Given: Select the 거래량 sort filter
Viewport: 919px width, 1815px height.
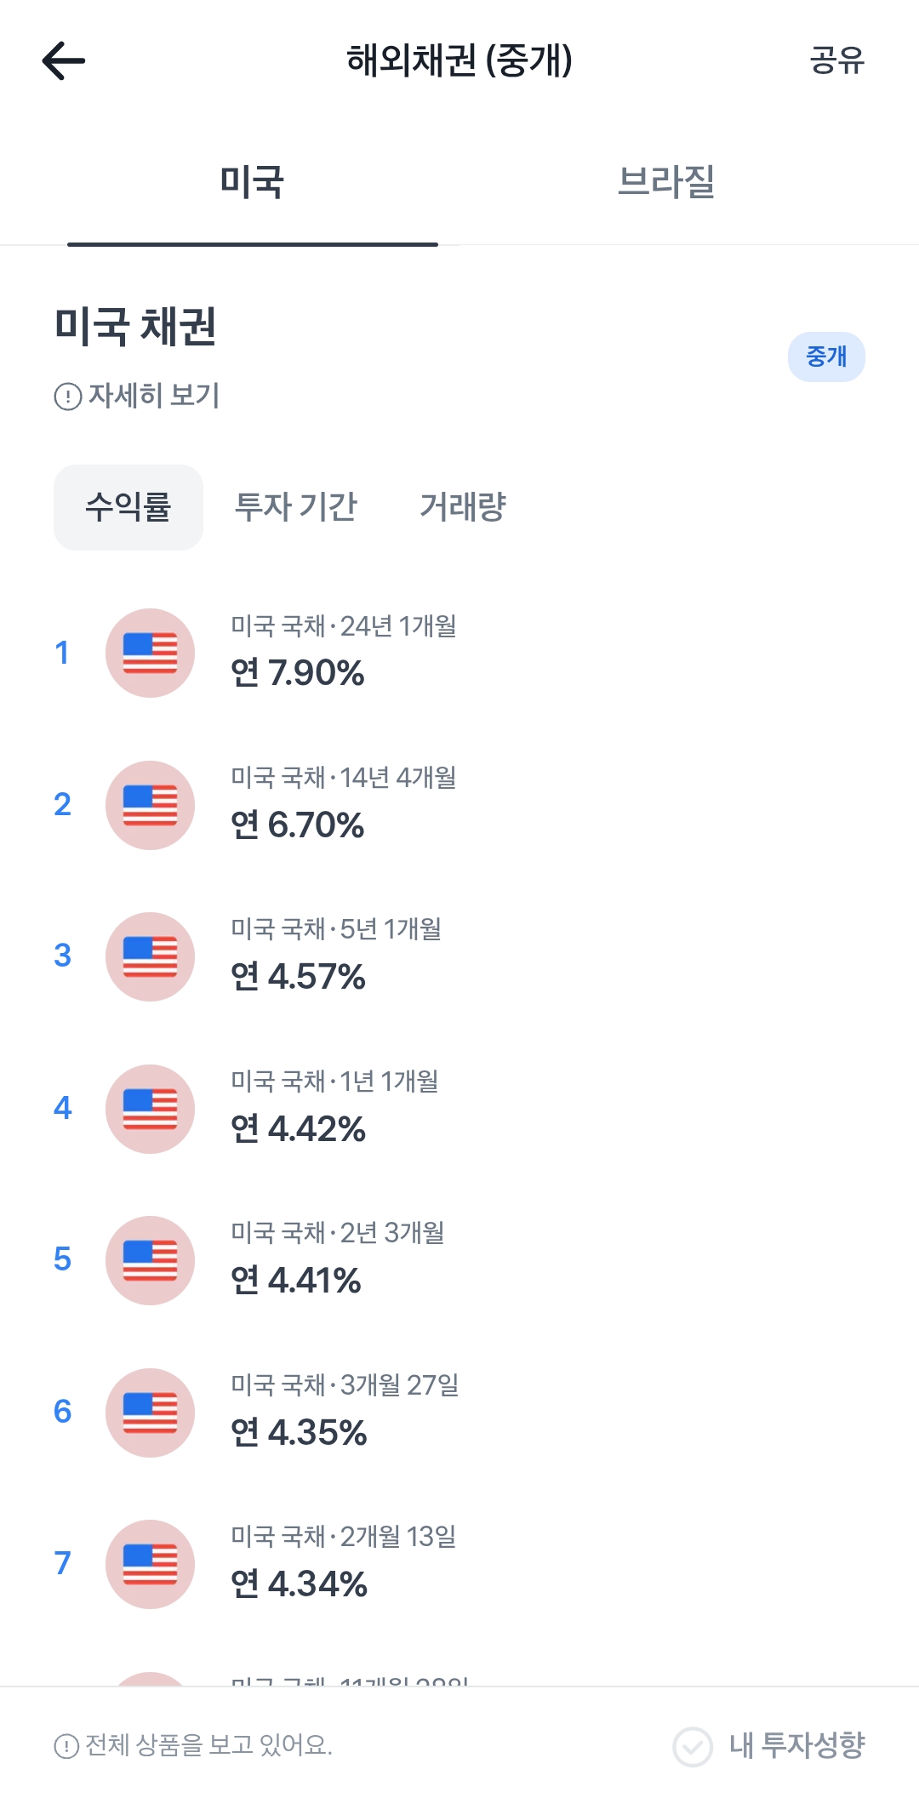Looking at the screenshot, I should 462,507.
